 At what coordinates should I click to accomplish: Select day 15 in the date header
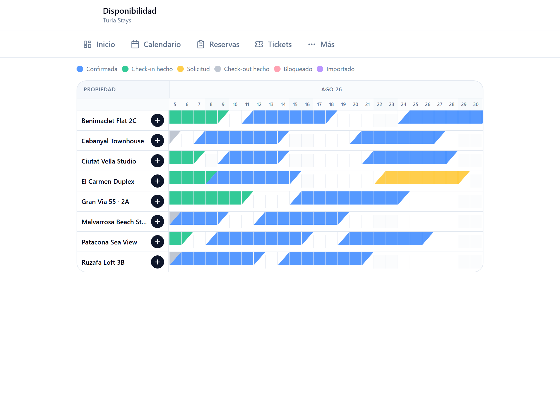pos(295,104)
